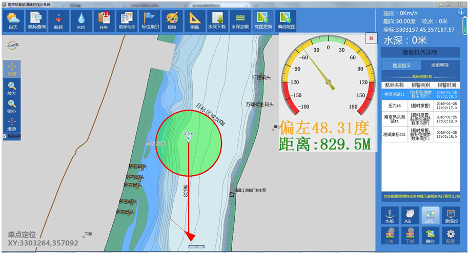Click the 上传 upload button
This screenshot has height=254, width=468.
click(390, 236)
